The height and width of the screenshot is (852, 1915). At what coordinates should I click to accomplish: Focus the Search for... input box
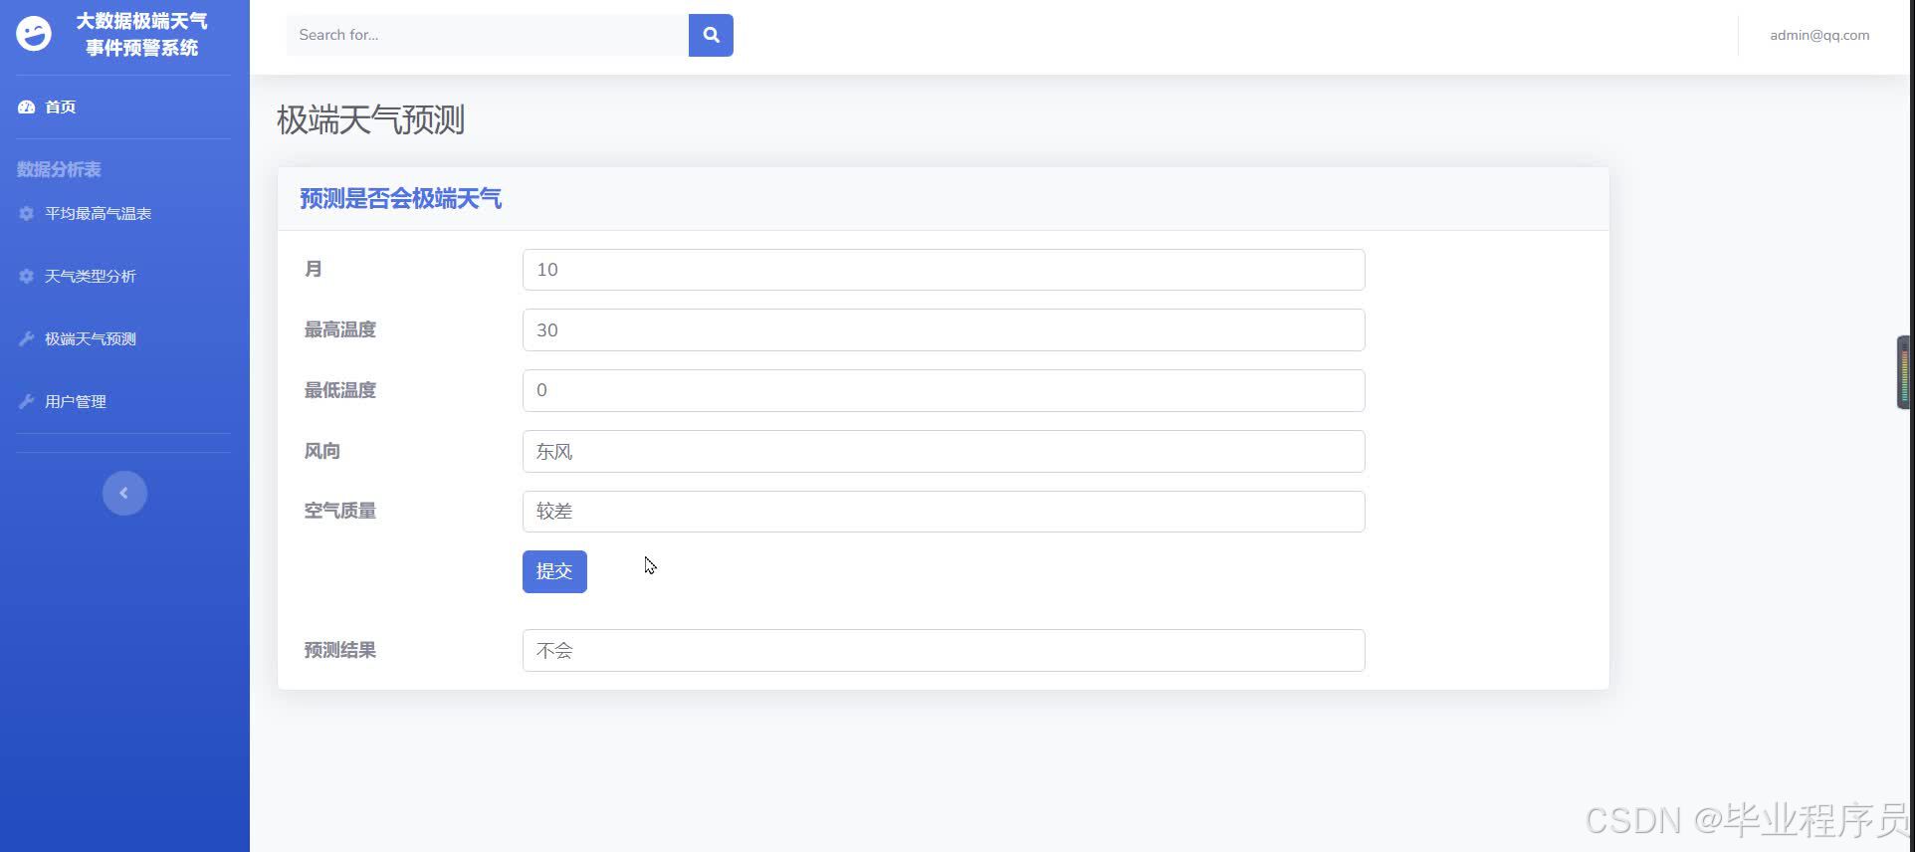(x=488, y=35)
